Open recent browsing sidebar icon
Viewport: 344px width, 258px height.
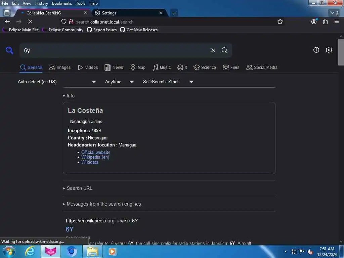(x=7, y=13)
